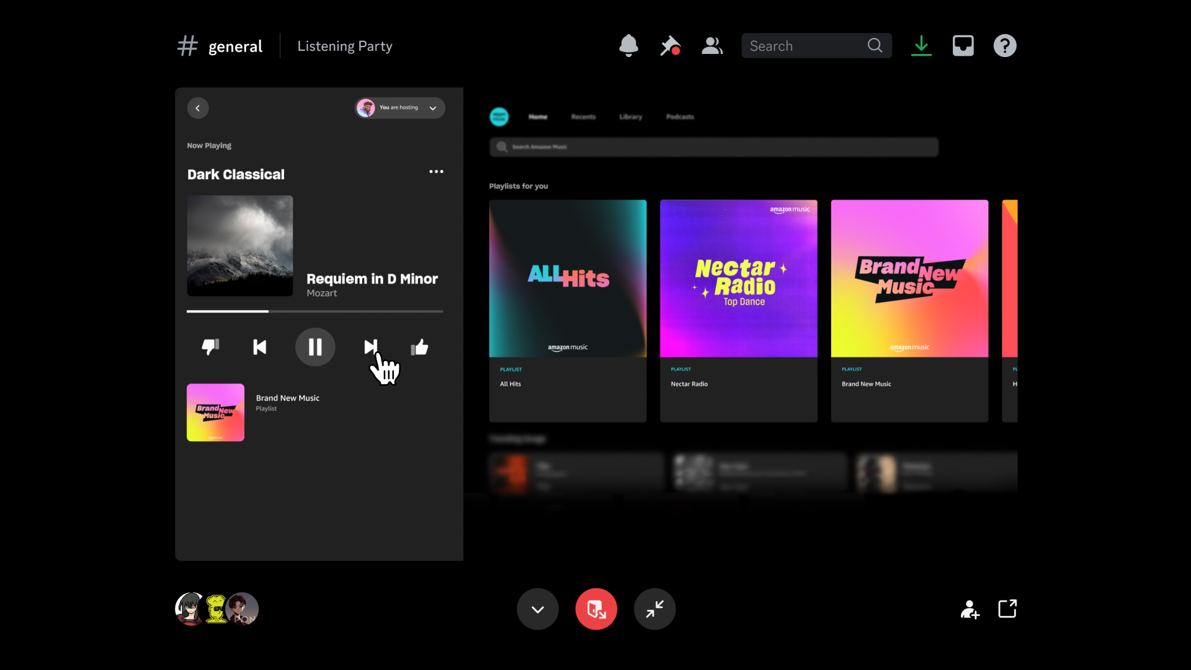Switch to the Library tab
Viewport: 1191px width, 670px height.
click(631, 117)
